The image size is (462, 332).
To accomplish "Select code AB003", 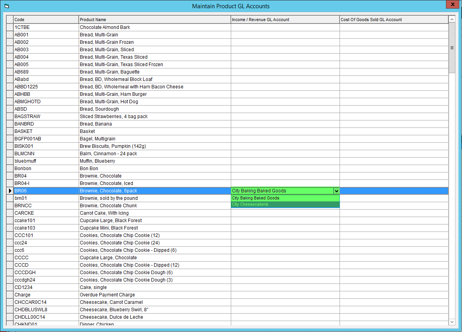I will point(46,50).
